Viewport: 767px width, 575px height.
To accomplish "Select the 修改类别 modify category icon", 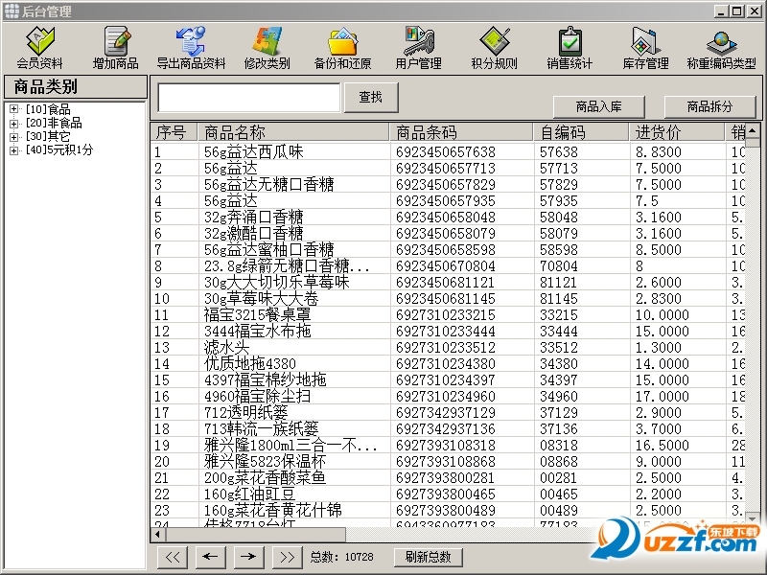I will (267, 48).
